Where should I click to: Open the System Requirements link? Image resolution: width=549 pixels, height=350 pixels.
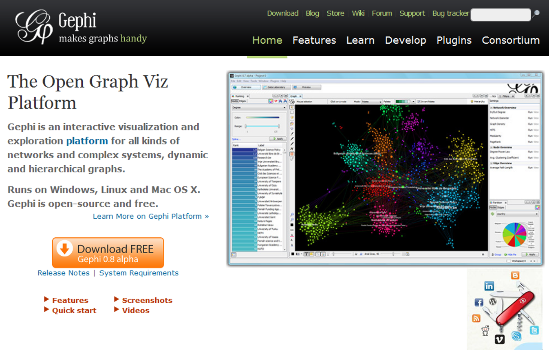pos(139,273)
